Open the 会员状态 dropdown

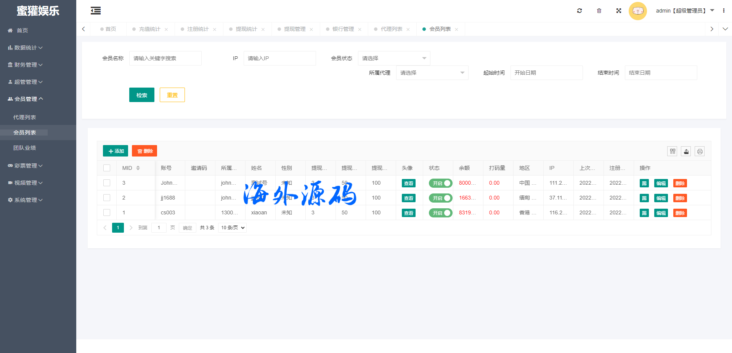tap(394, 58)
